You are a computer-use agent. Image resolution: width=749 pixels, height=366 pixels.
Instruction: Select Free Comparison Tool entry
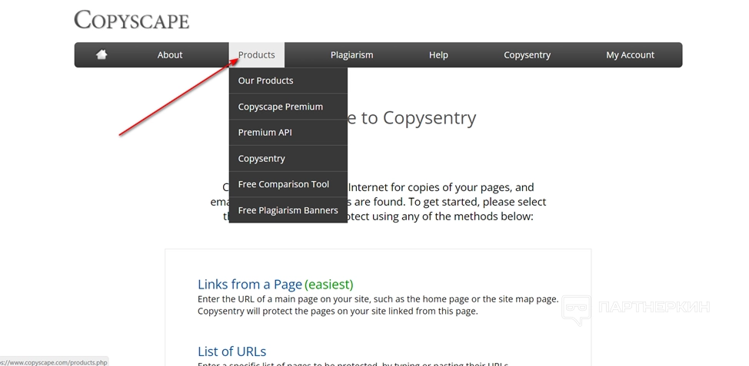[288, 184]
